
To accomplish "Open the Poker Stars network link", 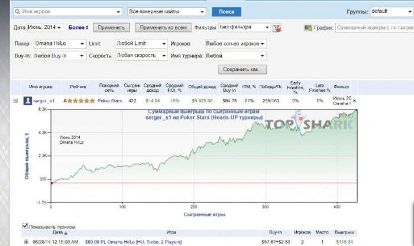I will [109, 101].
